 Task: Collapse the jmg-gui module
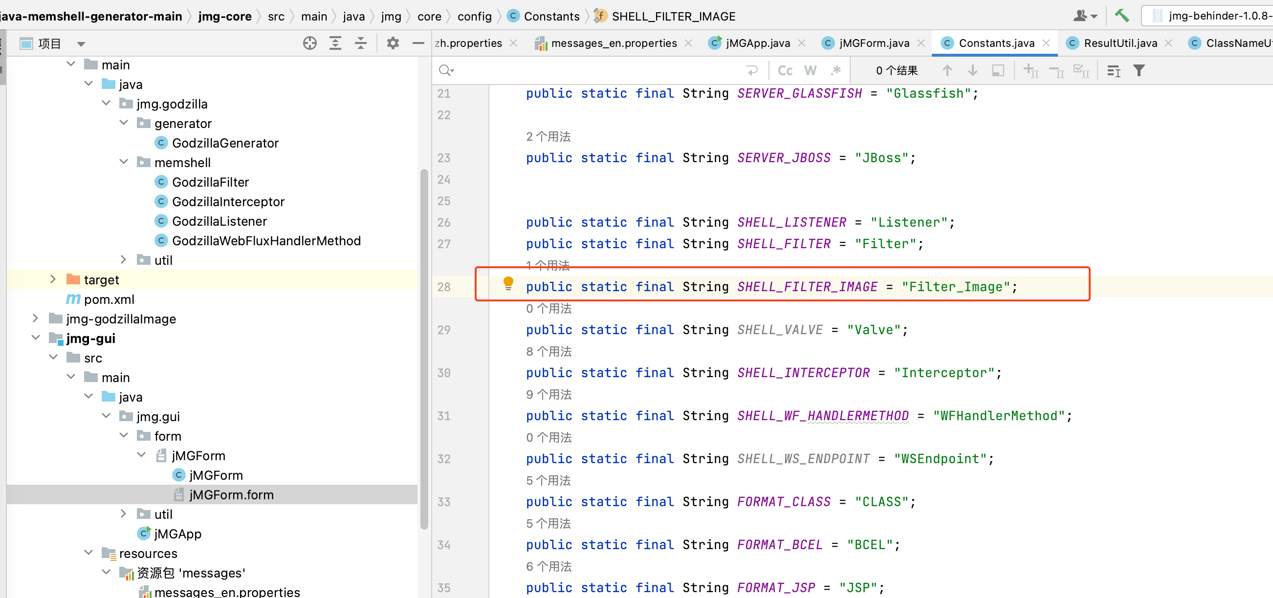[36, 338]
